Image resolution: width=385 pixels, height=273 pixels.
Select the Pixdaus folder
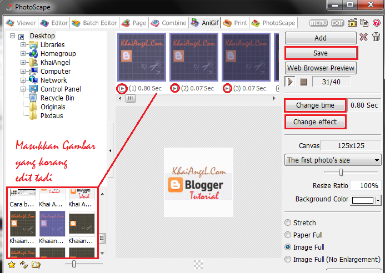point(51,116)
